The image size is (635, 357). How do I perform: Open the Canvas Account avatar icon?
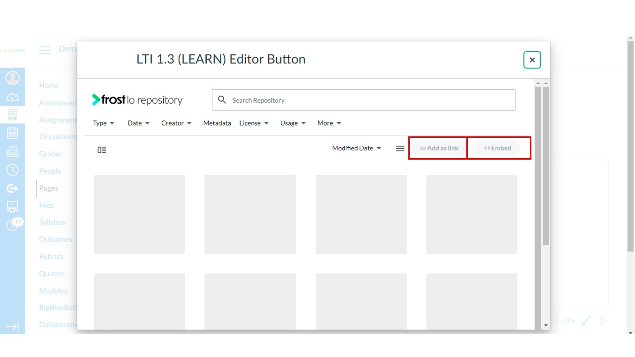click(12, 78)
